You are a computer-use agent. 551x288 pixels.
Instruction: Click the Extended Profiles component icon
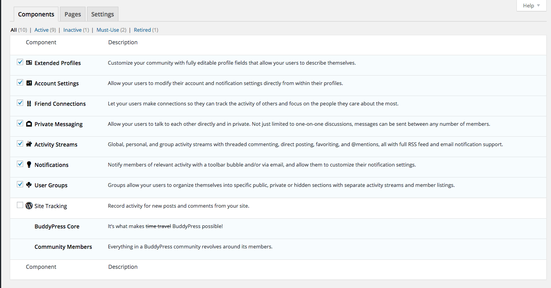29,63
